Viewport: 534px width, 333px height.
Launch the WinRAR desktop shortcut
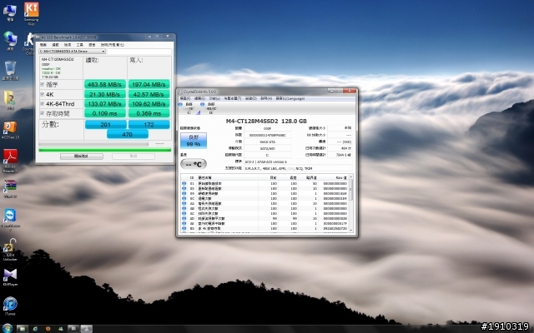10,189
